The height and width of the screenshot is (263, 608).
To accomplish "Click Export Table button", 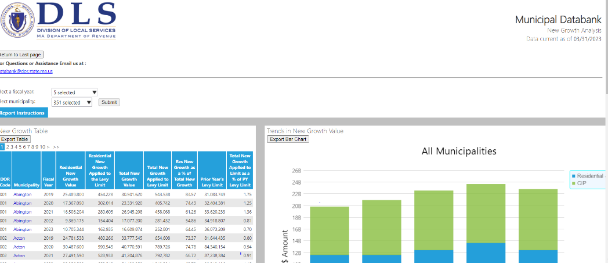I will pyautogui.click(x=15, y=139).
